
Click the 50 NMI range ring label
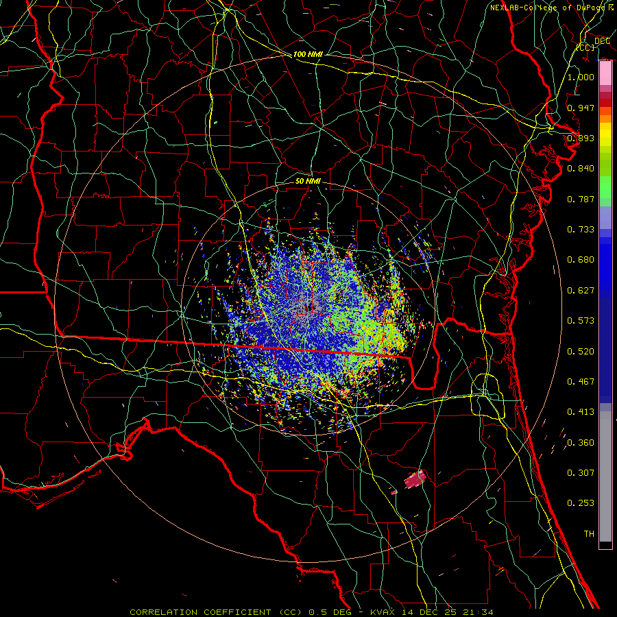(308, 181)
